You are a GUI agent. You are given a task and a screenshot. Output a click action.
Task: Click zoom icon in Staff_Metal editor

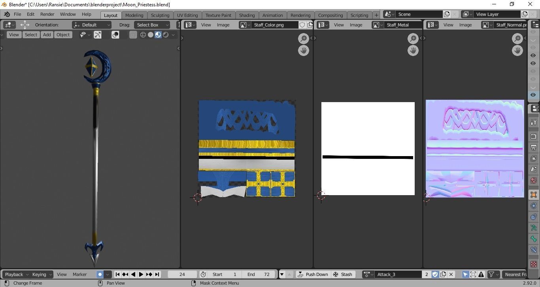pyautogui.click(x=413, y=38)
